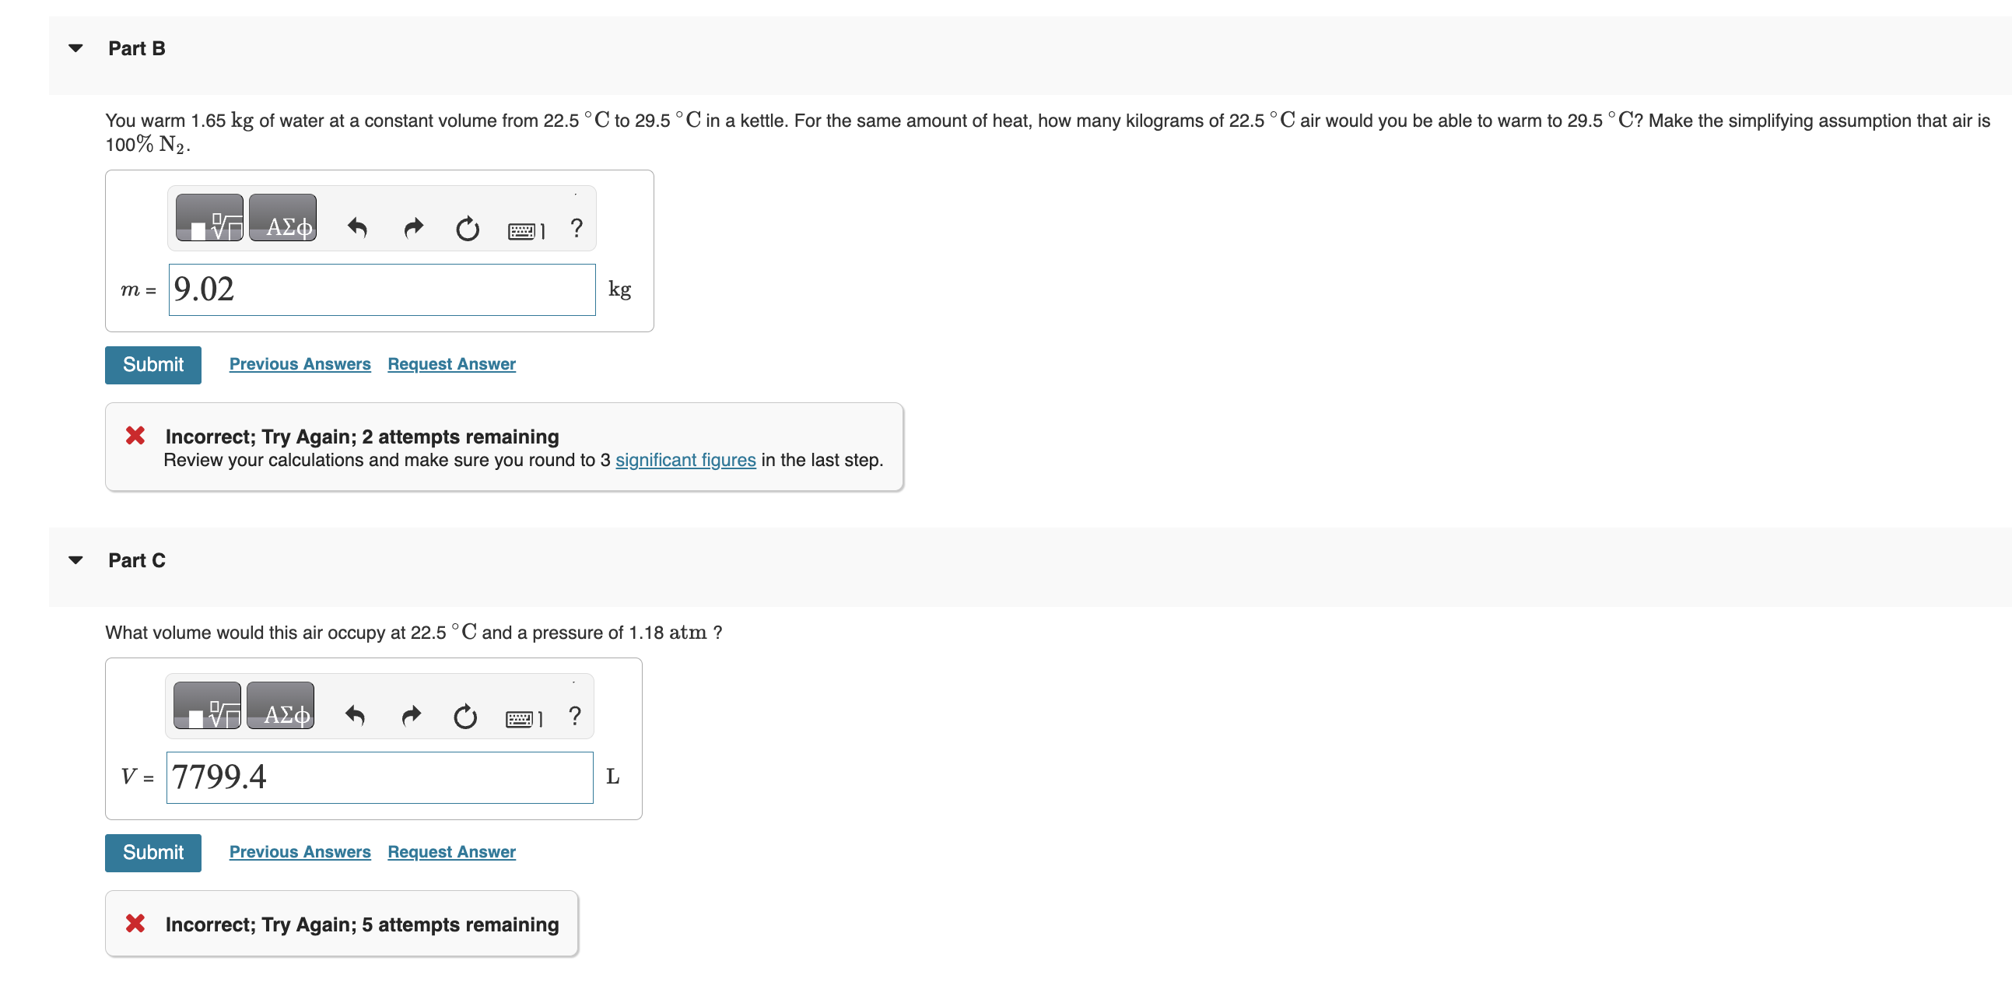Click Submit for Part C
Screen dimensions: 2012x996
[152, 852]
